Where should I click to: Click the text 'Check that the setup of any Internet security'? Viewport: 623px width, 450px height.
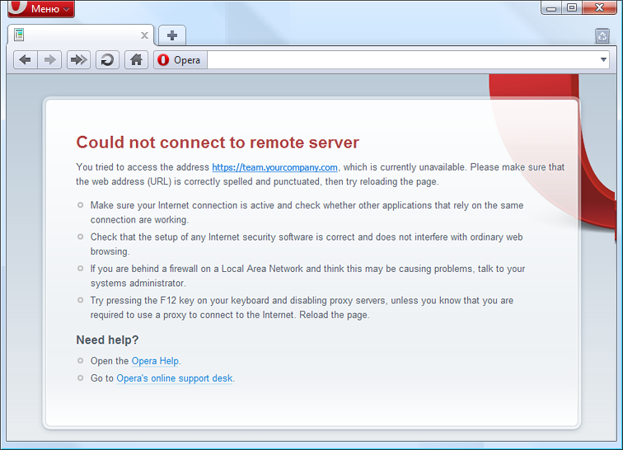(183, 237)
